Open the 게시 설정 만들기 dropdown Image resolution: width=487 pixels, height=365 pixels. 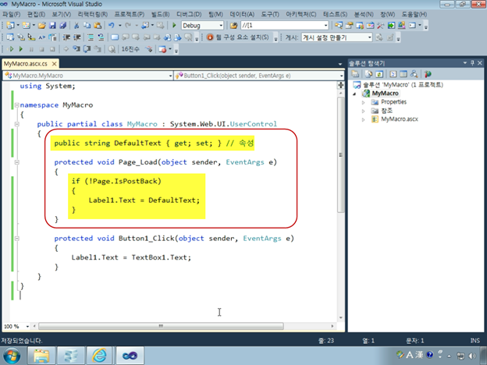click(x=369, y=37)
